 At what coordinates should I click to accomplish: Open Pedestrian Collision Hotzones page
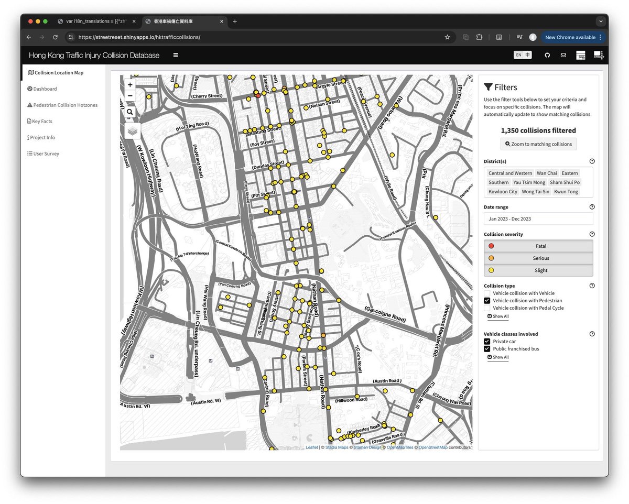pos(62,105)
